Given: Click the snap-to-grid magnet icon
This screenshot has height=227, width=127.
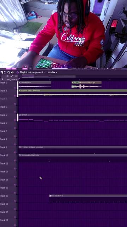Looking at the screenshot, I should 5,72.
